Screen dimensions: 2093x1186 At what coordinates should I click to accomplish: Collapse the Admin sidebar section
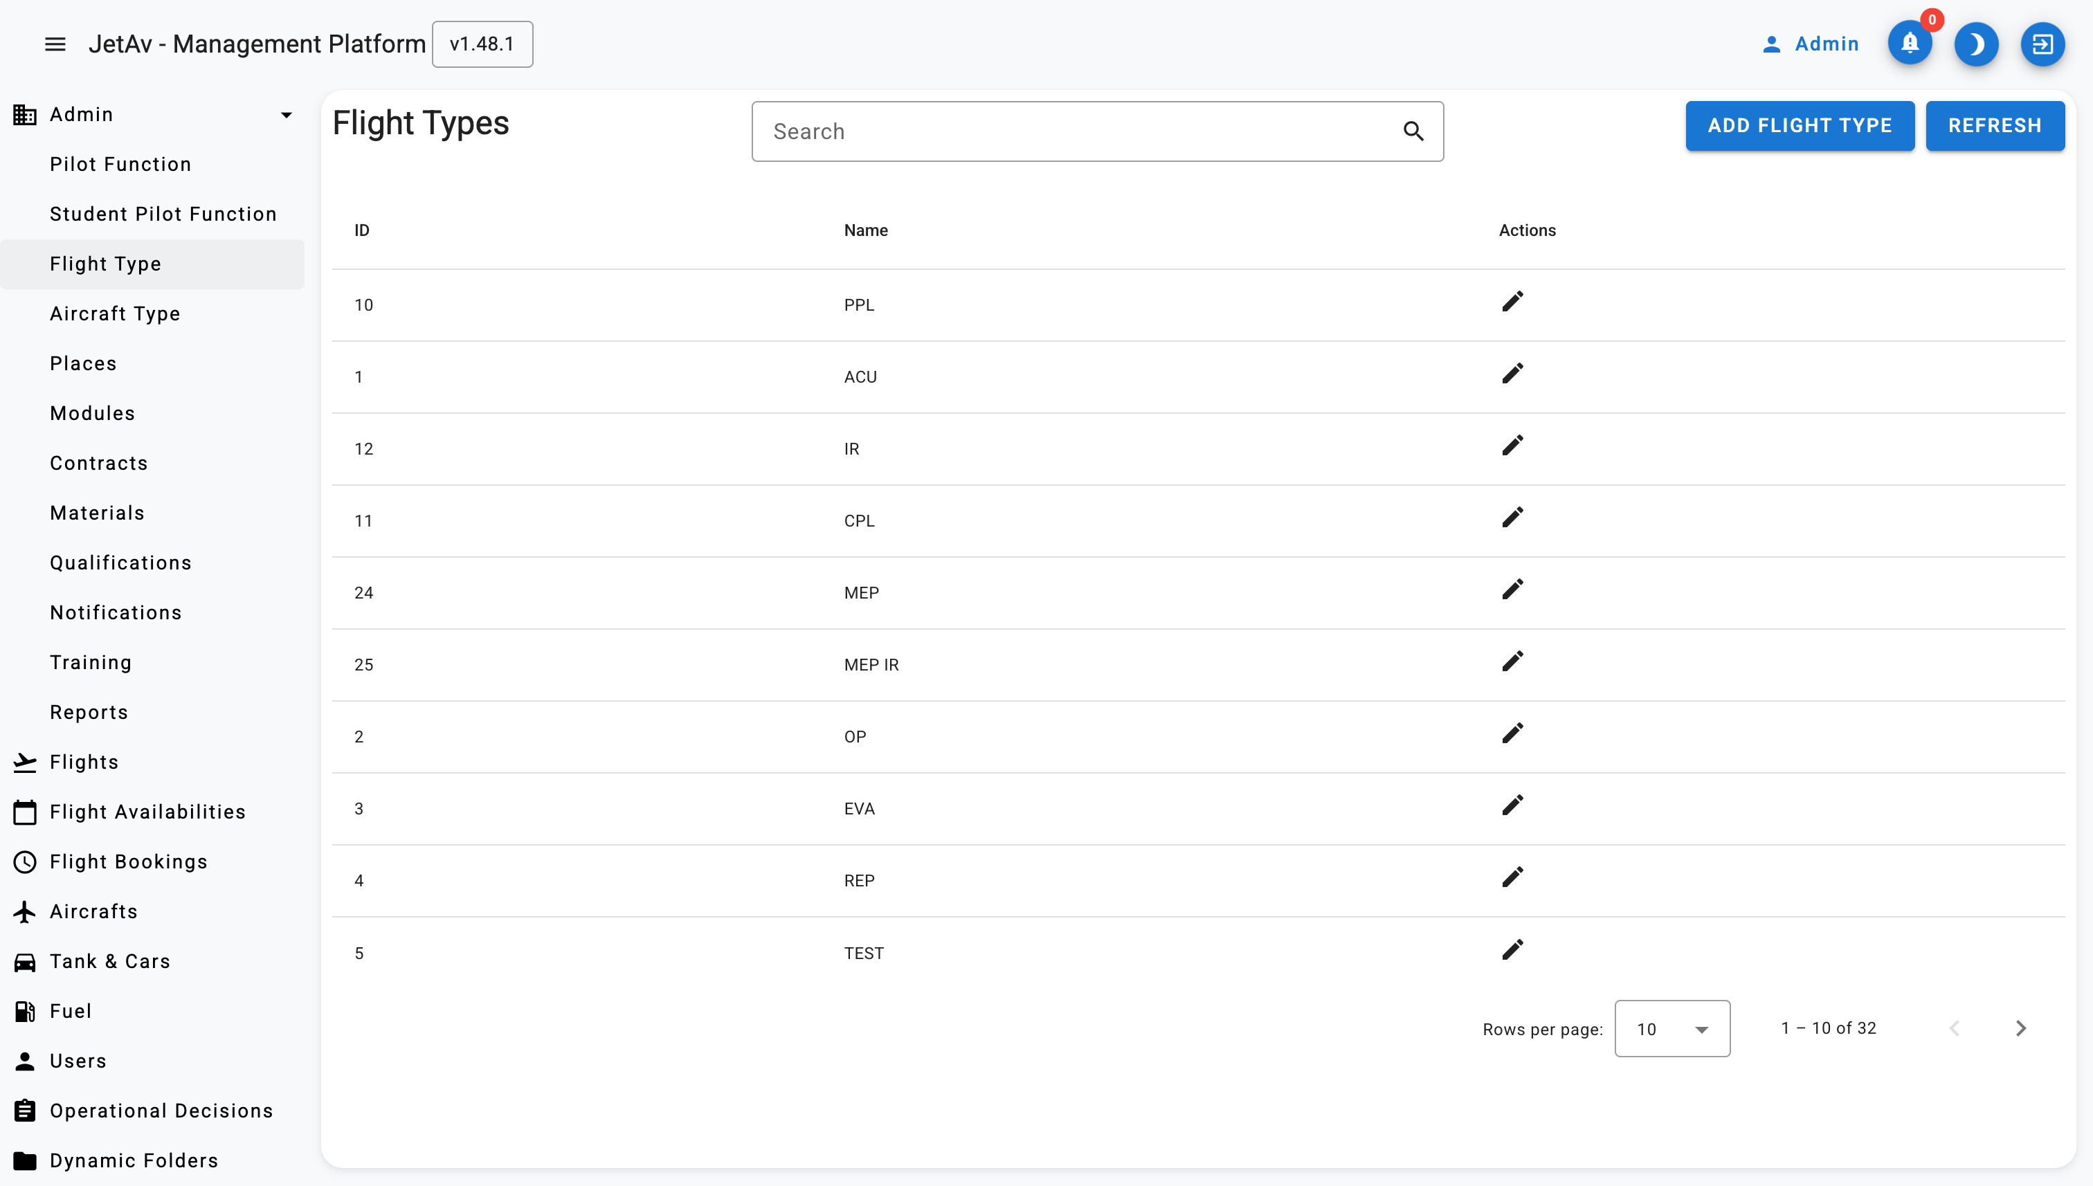286,115
